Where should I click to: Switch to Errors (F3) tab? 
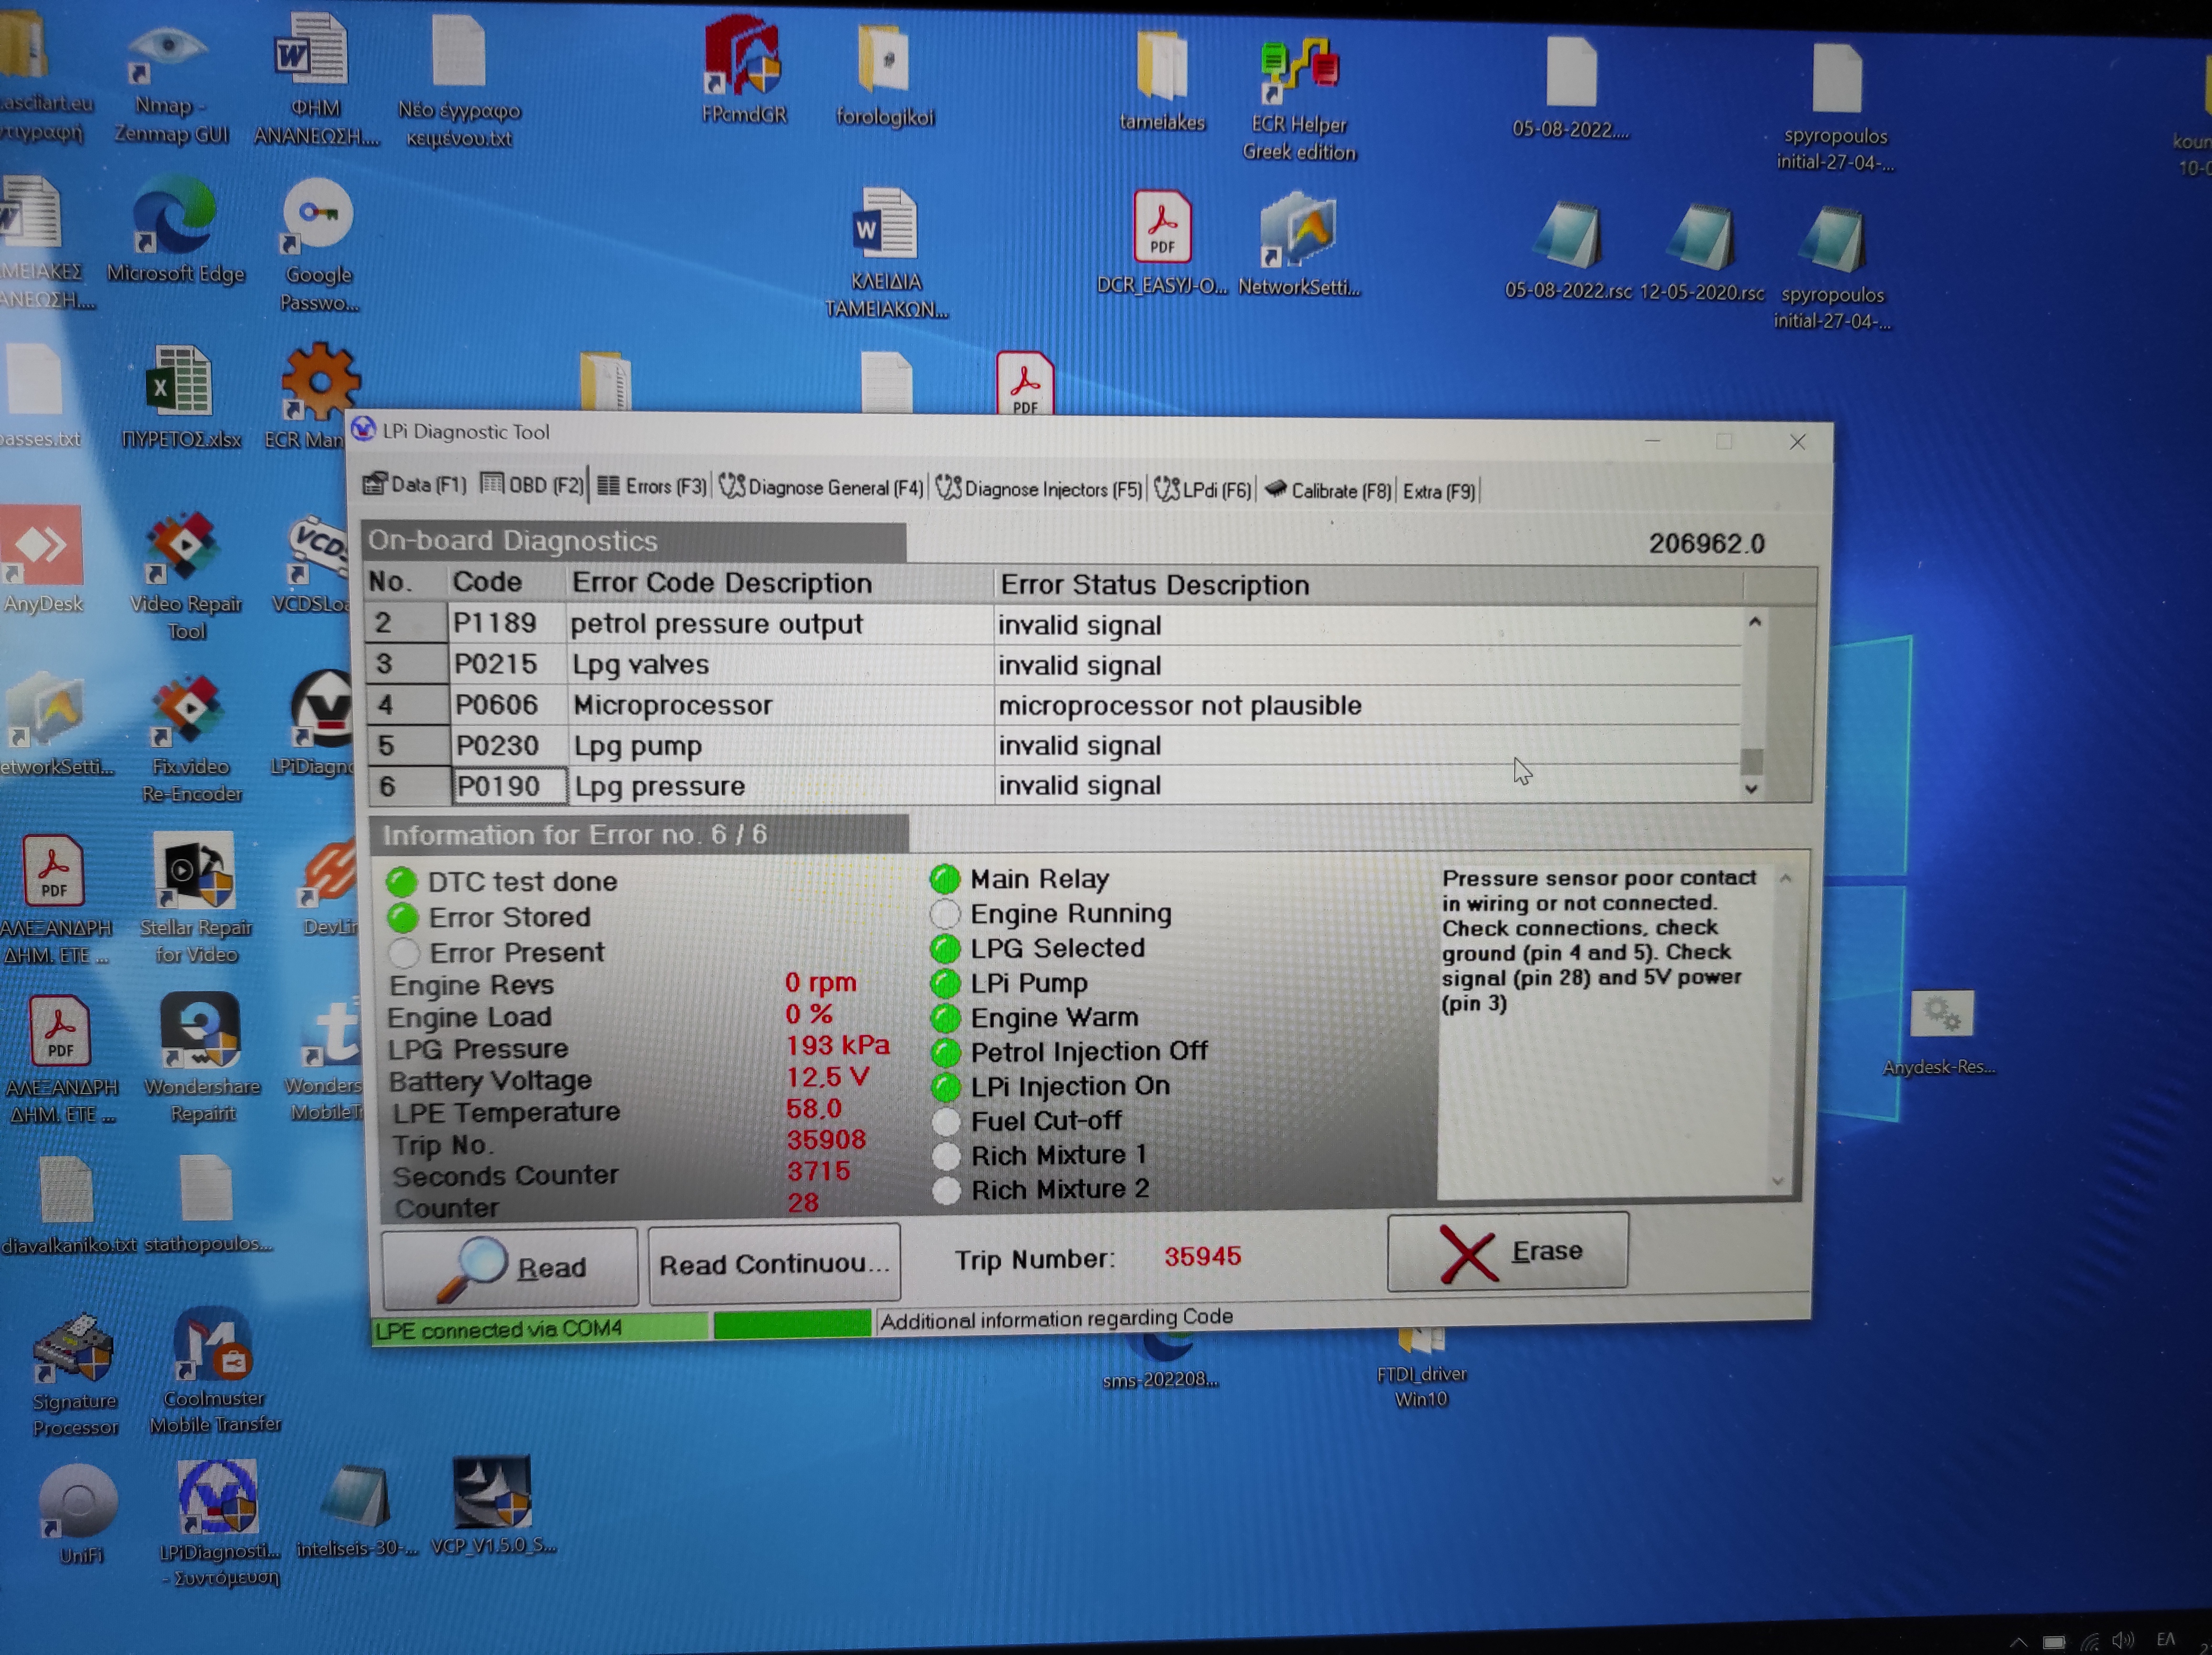click(x=652, y=487)
